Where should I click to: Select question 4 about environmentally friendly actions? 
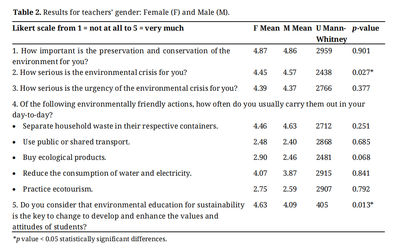188,109
